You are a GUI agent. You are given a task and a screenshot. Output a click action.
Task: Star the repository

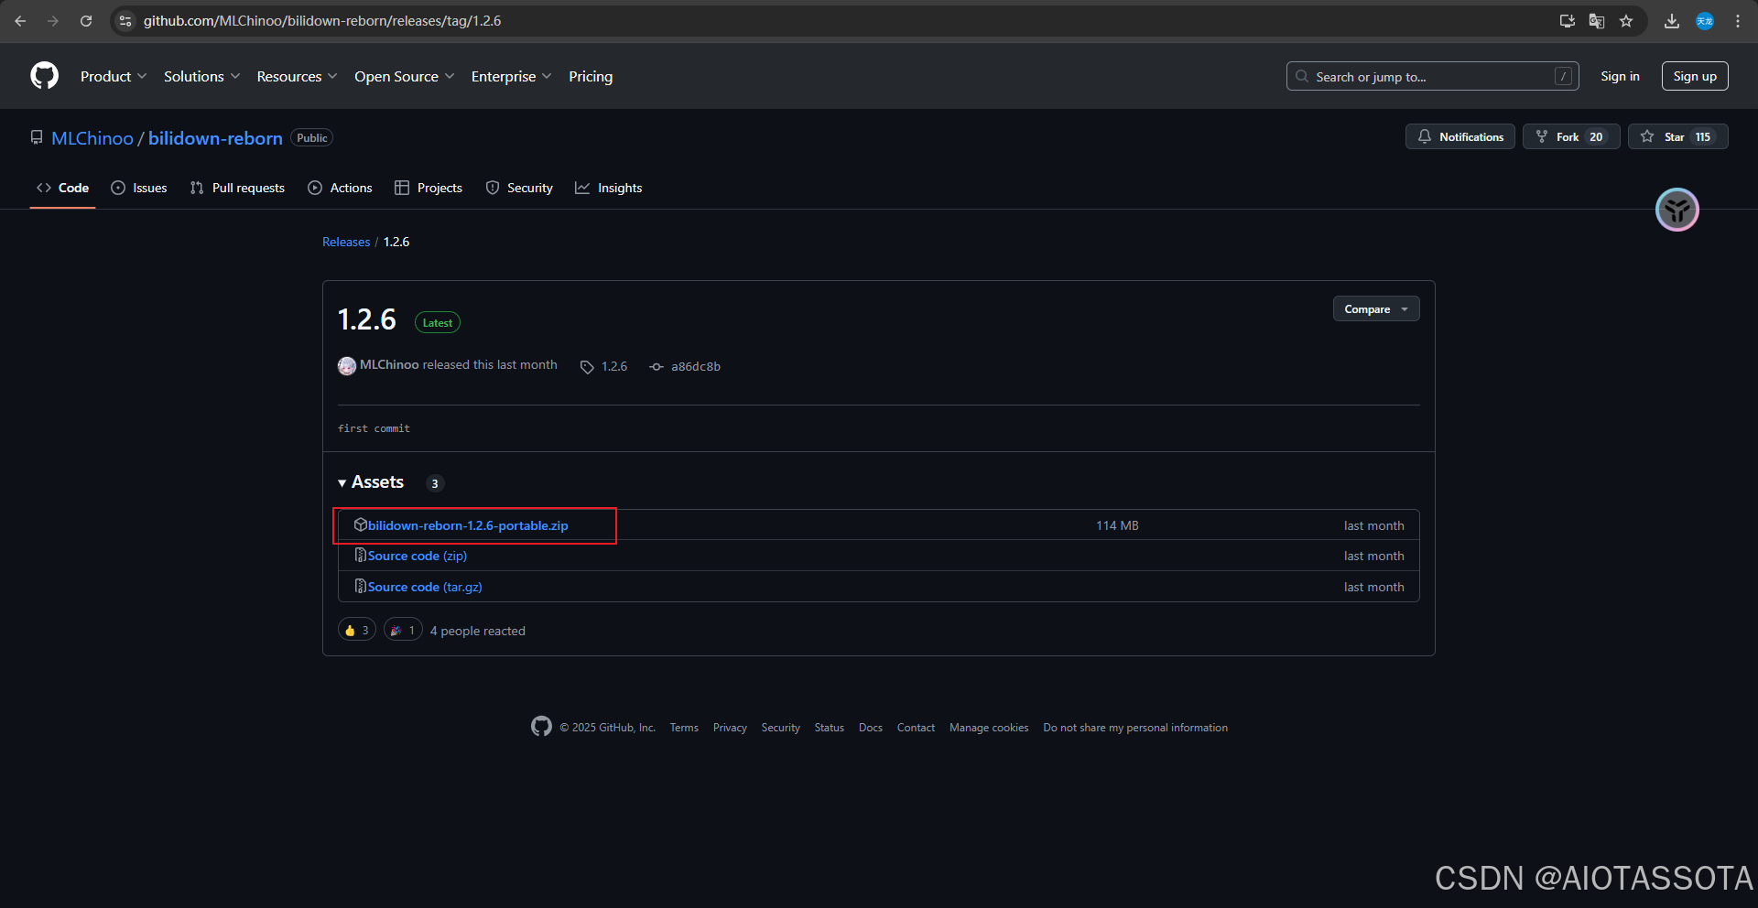tap(1677, 136)
